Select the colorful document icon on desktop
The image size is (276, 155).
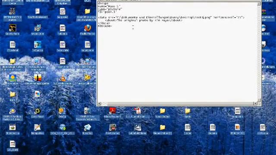(x=38, y=94)
